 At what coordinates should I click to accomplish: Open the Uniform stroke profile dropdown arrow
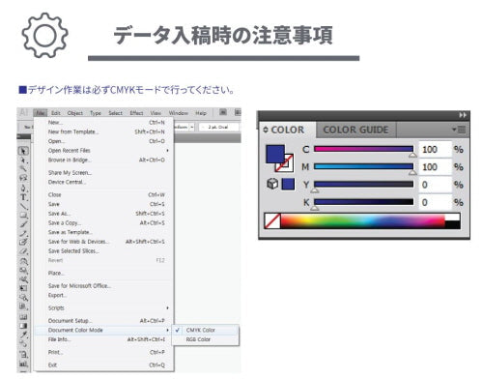pos(192,128)
